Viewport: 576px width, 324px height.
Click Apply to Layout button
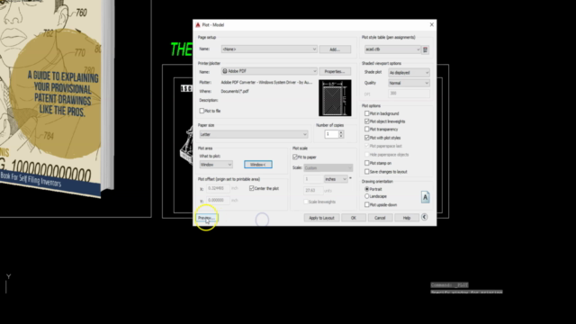[x=321, y=218]
